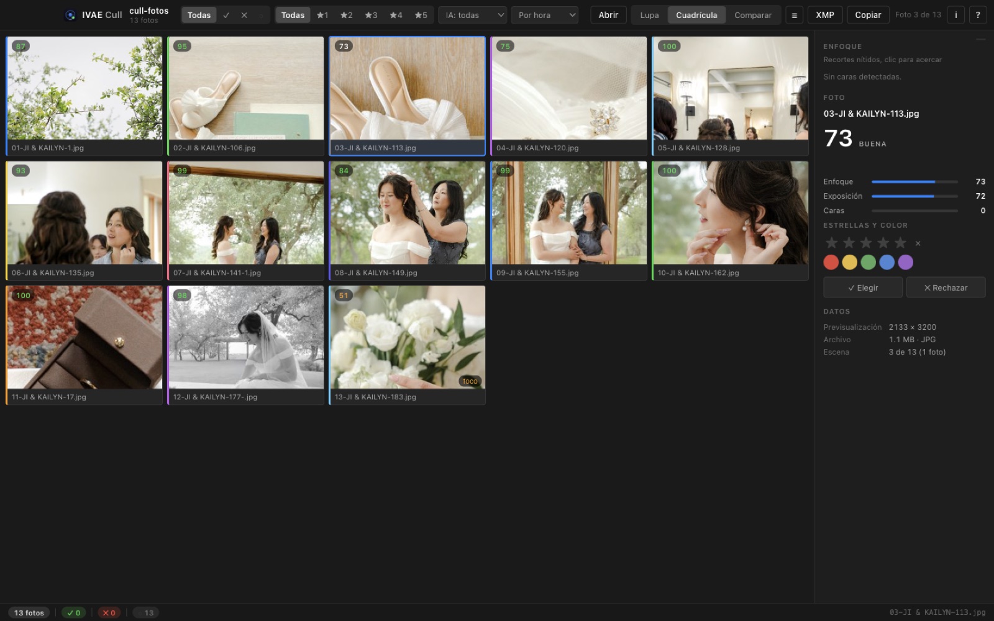Image resolution: width=994 pixels, height=621 pixels.
Task: Click the Abrir button
Action: click(608, 15)
